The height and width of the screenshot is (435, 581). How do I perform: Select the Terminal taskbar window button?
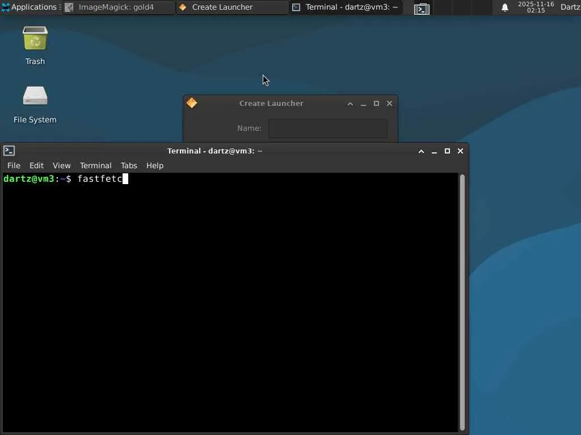[346, 7]
